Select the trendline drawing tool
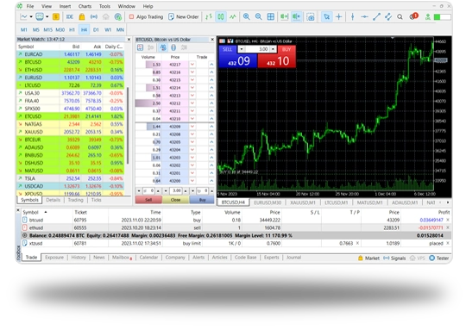Viewport: 466px width, 330px height. (x=376, y=17)
